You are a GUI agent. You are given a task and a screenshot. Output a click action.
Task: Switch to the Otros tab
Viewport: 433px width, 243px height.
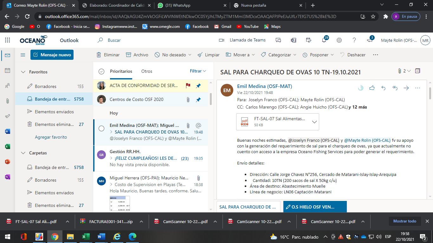[x=147, y=72]
